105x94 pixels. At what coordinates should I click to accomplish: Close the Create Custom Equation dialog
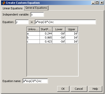(x=102, y=3)
